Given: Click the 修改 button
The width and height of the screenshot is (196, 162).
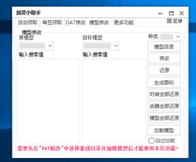Looking at the screenshot, I should pos(164,58).
